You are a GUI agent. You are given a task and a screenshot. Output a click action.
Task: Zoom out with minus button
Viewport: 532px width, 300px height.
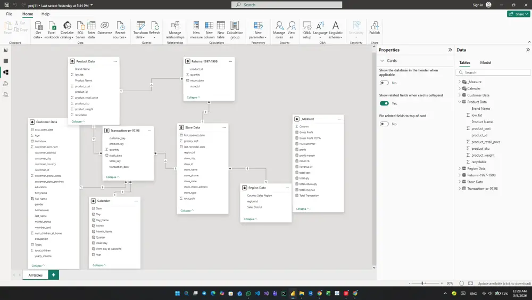click(410, 283)
